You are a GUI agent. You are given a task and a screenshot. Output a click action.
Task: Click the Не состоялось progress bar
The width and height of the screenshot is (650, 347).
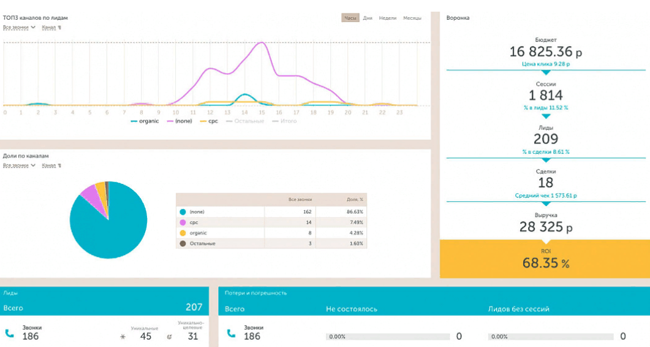[x=389, y=337]
